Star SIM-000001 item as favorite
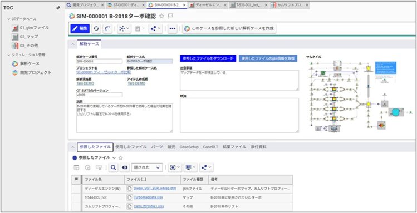 click(161, 16)
